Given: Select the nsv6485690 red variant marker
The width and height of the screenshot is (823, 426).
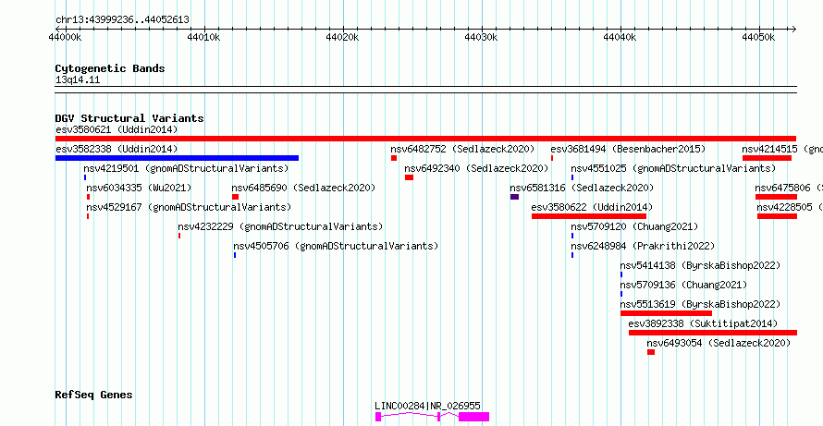Looking at the screenshot, I should tap(235, 197).
